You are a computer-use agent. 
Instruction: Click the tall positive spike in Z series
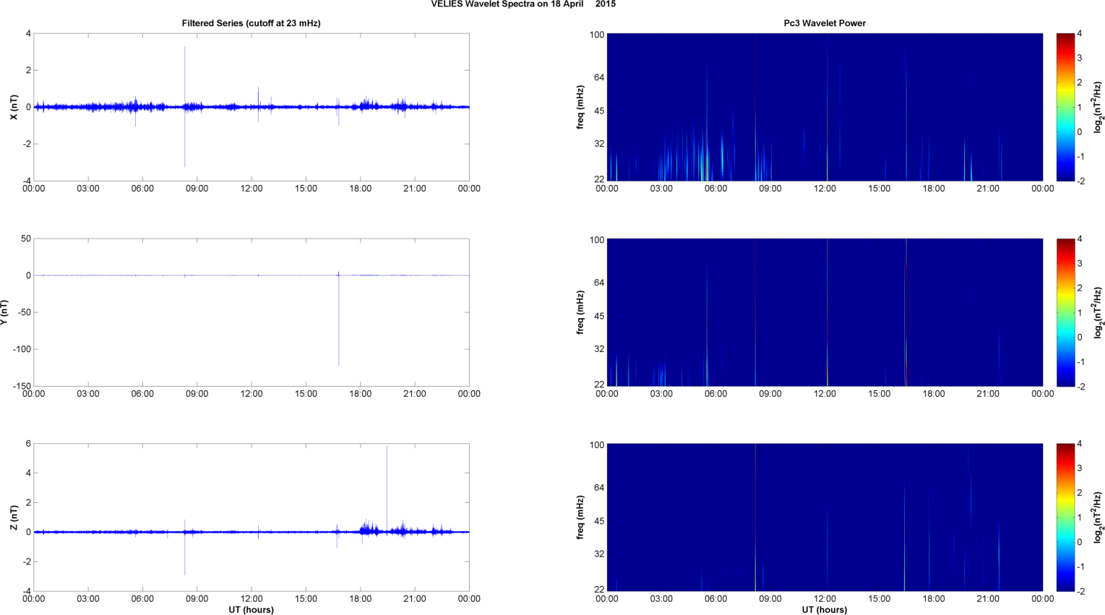pos(387,488)
